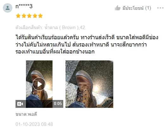Viewport: 168px width, 130px height.
Task: Click the ขนาด:พอดี size rating label
Action: pos(26,114)
